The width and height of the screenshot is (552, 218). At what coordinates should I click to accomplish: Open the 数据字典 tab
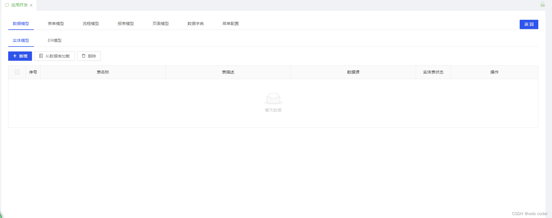tap(196, 24)
